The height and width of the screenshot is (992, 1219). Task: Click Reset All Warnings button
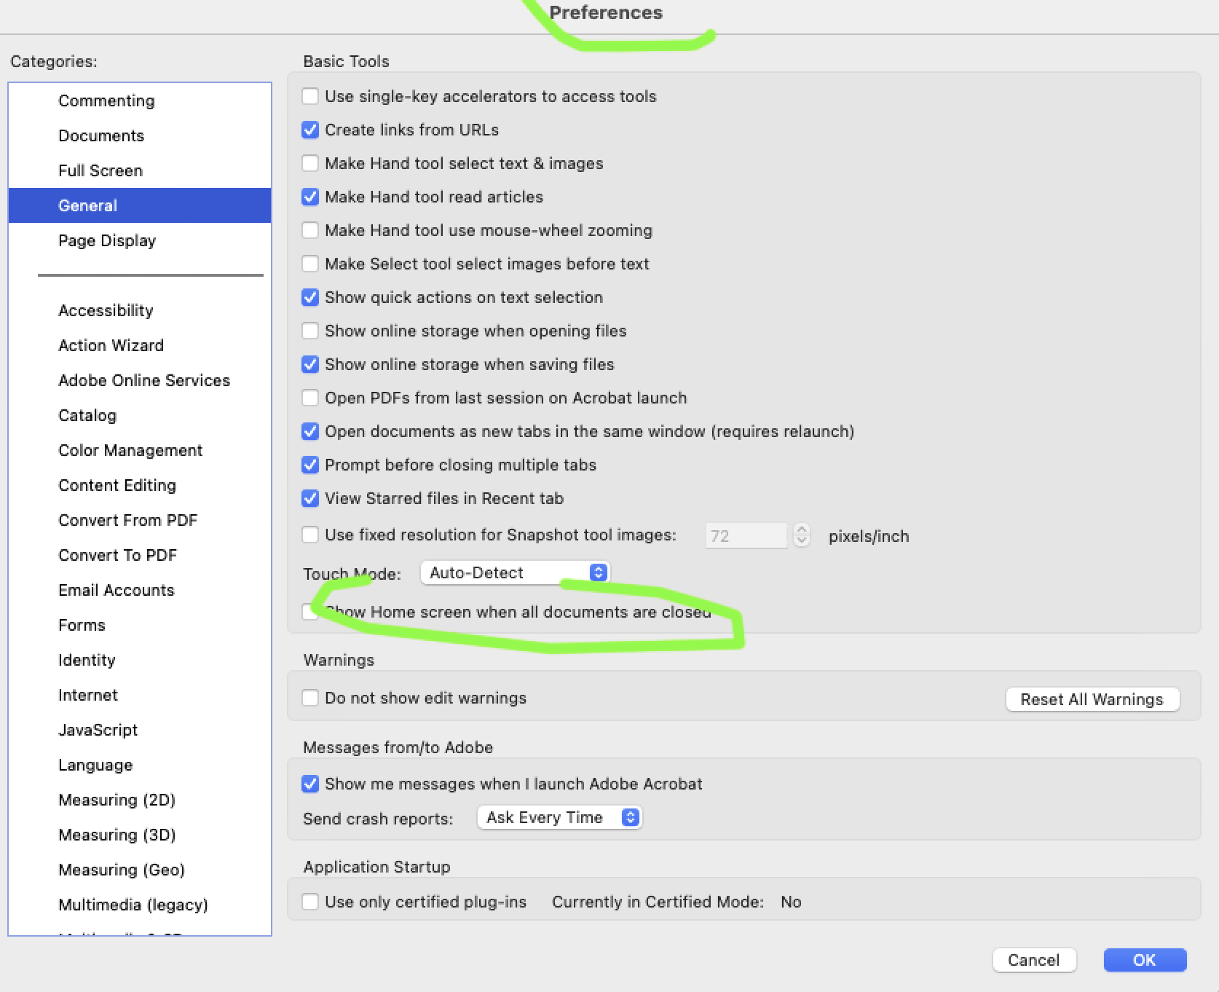coord(1092,699)
